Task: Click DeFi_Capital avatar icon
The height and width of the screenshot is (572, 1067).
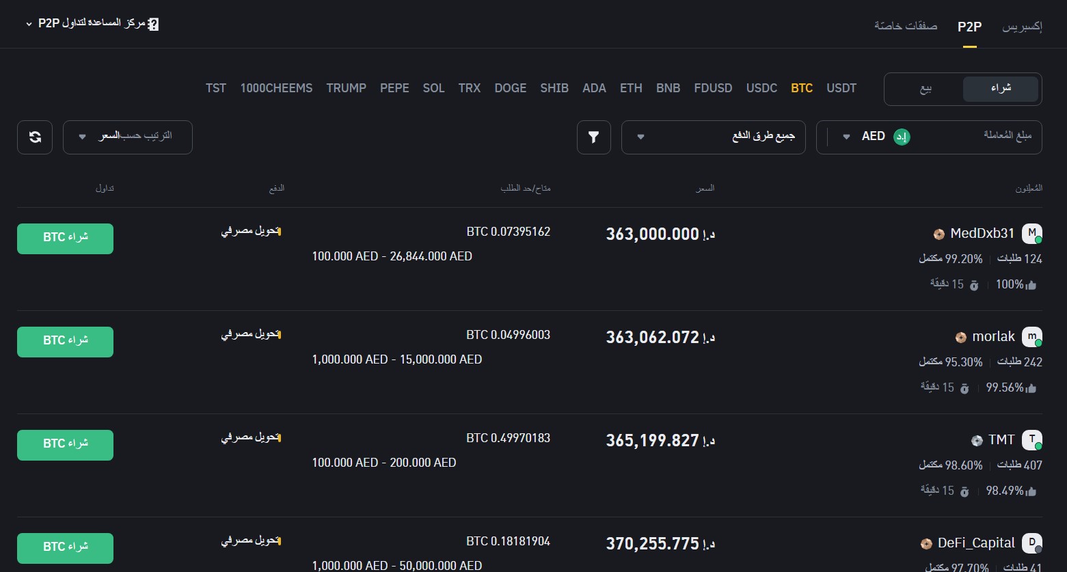Action: coord(1031,543)
